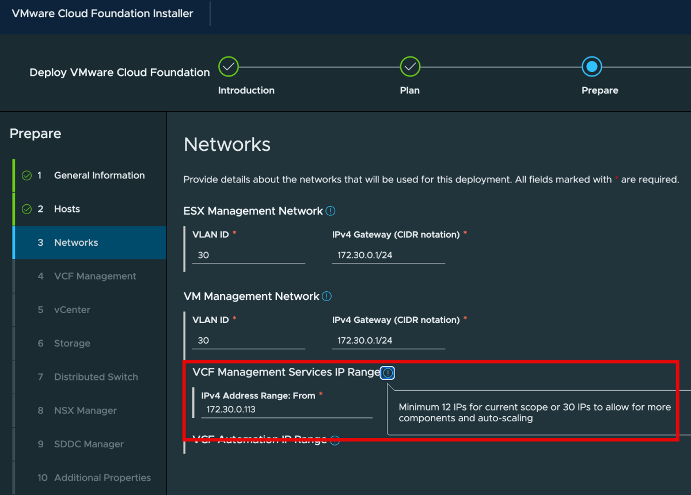Click the Minimum 12 IPs tooltip text
Image resolution: width=691 pixels, height=495 pixels.
[535, 413]
